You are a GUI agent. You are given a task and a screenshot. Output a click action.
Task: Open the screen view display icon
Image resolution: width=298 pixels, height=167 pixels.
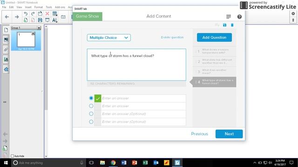47,20
